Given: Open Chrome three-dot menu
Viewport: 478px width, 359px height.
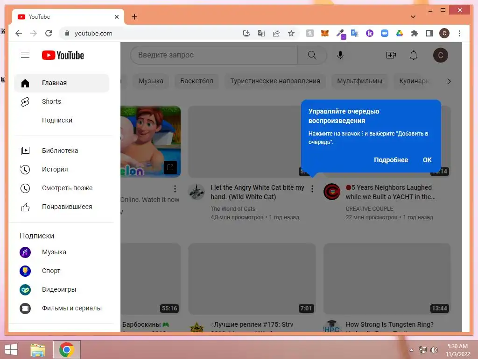Looking at the screenshot, I should 459,33.
